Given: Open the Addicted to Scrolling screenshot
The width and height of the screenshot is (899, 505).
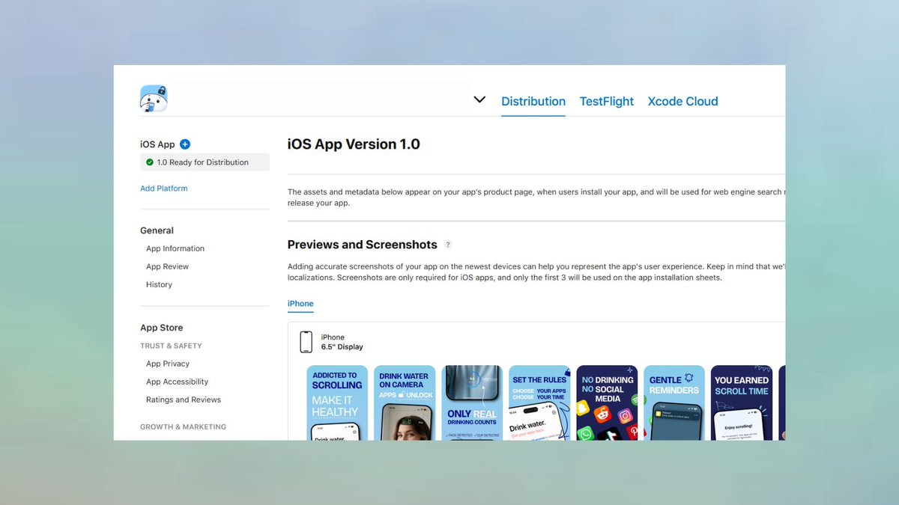Looking at the screenshot, I should (x=337, y=403).
